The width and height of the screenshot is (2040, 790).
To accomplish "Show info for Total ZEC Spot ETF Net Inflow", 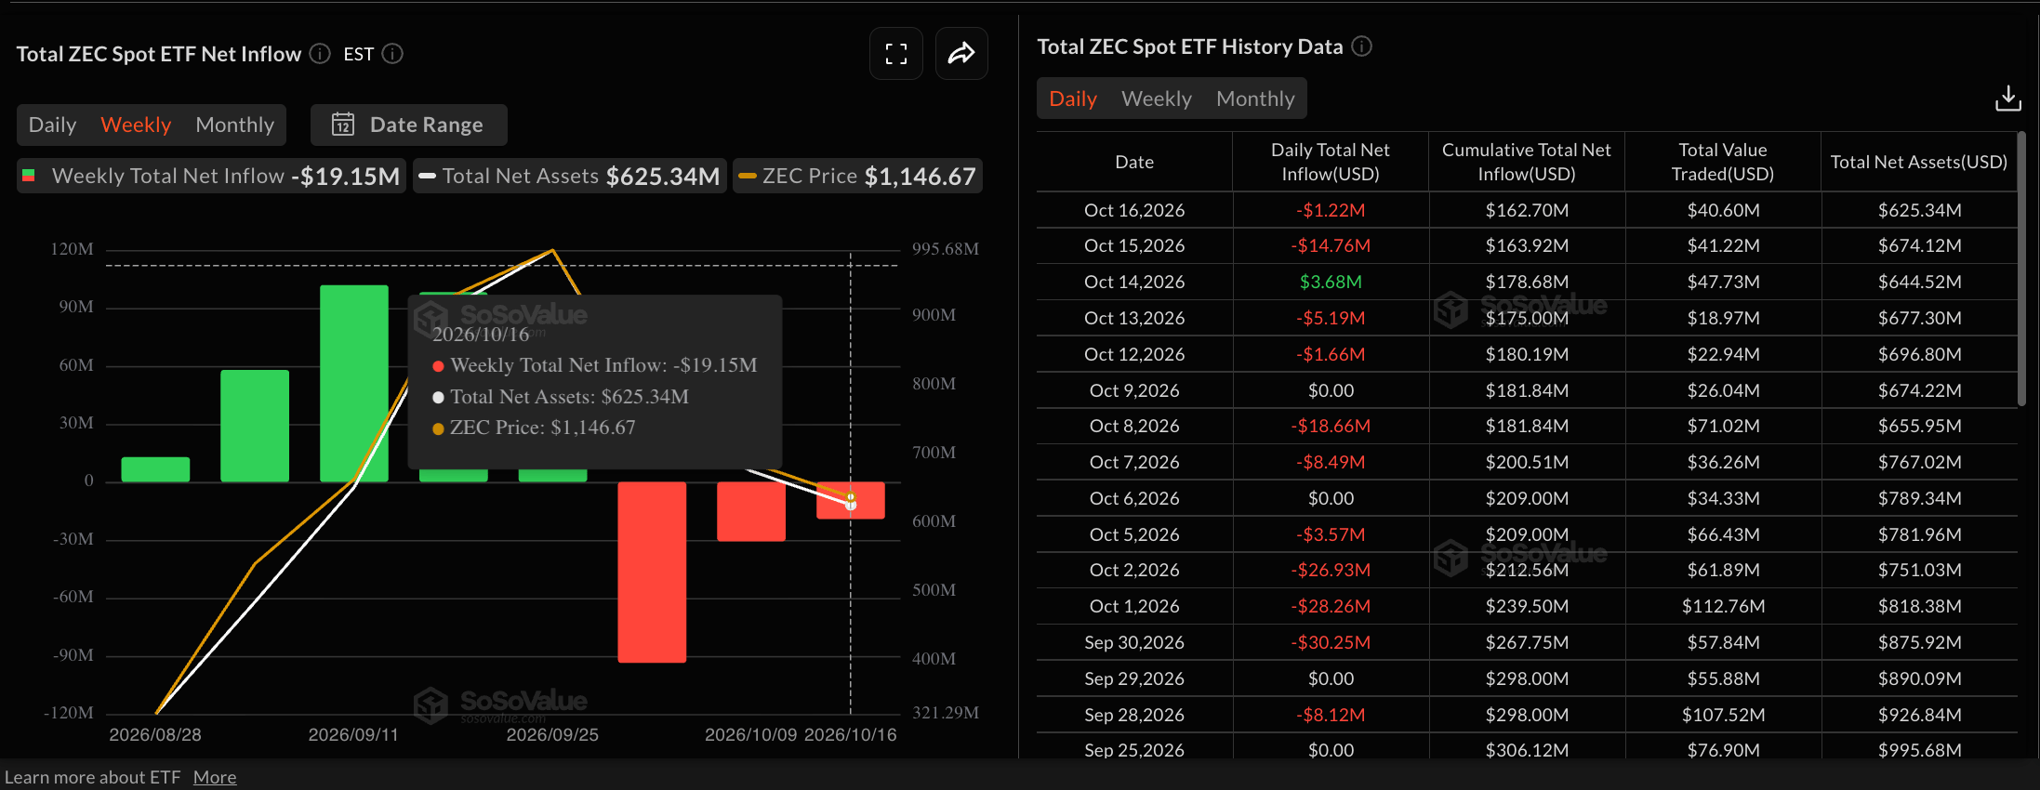I will click(320, 54).
